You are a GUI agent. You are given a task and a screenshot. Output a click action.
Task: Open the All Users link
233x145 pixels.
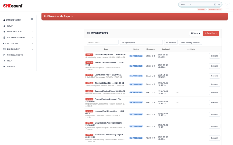[201, 10]
